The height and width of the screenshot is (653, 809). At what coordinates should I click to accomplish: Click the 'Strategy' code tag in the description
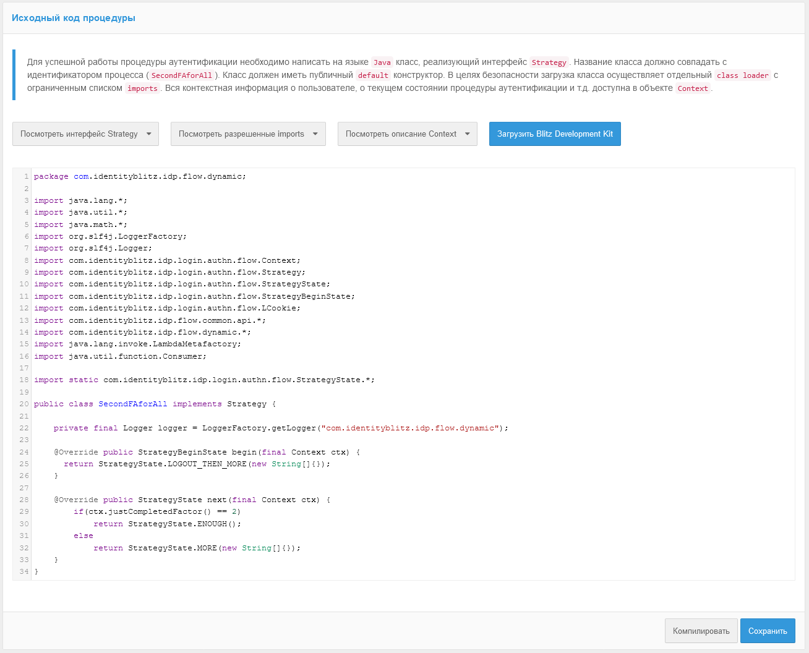click(x=549, y=62)
